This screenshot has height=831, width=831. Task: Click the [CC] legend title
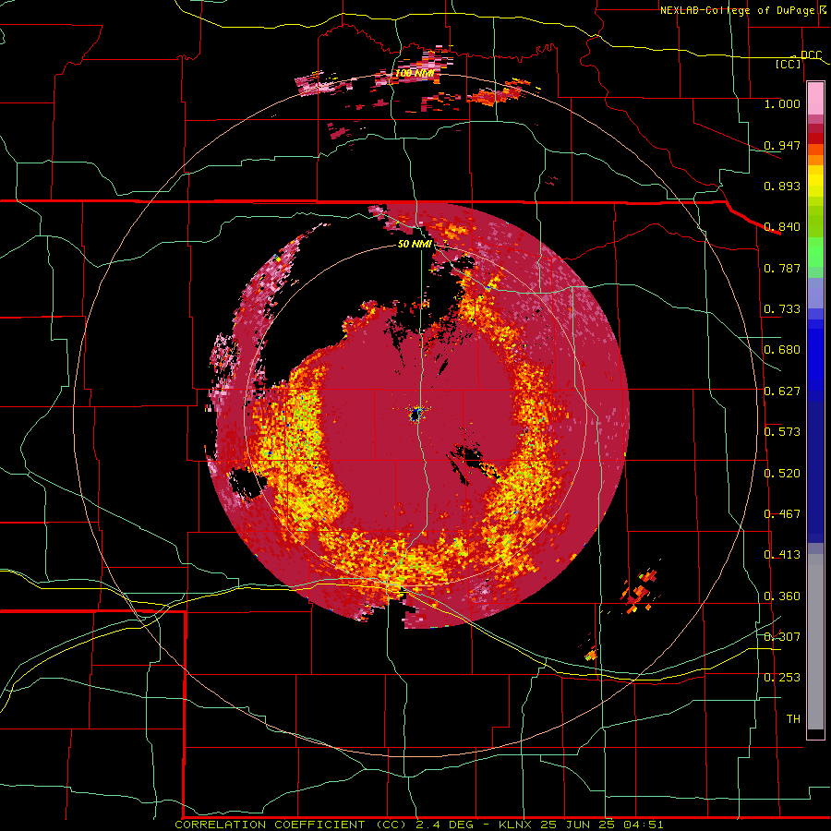[x=789, y=64]
